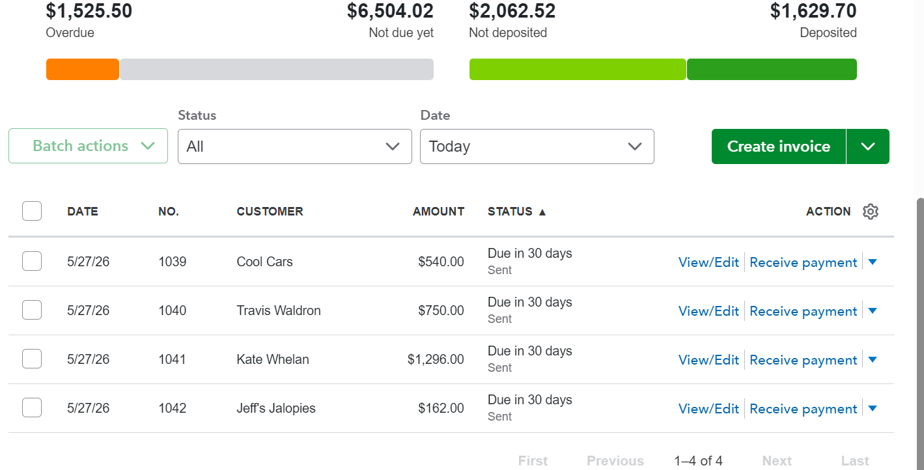The height and width of the screenshot is (470, 924).
Task: Open the Date filter dropdown showing Today
Action: (x=537, y=146)
